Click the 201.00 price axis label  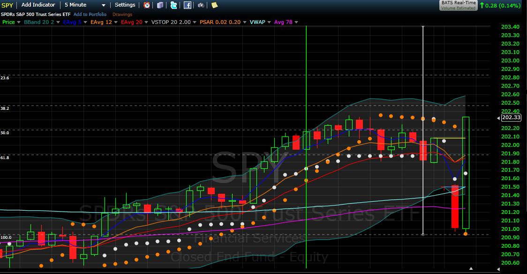click(x=510, y=229)
